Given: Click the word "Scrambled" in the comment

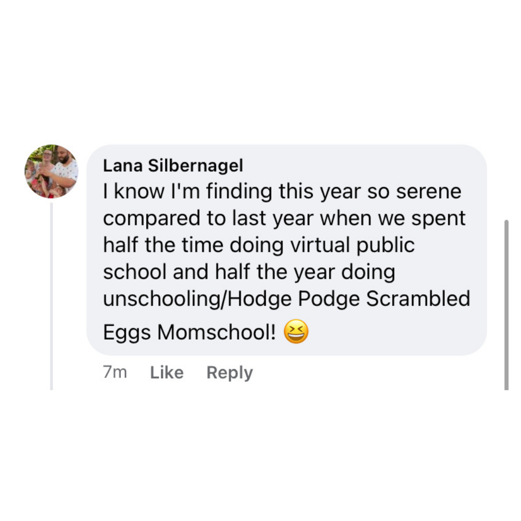Looking at the screenshot, I should [418, 299].
